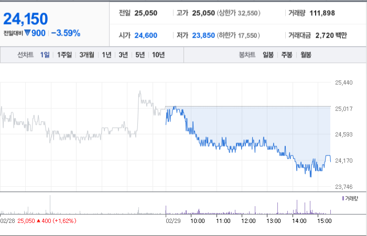Click the gray price peak on 02/28
This screenshot has height=236, width=367.
pyautogui.click(x=140, y=92)
